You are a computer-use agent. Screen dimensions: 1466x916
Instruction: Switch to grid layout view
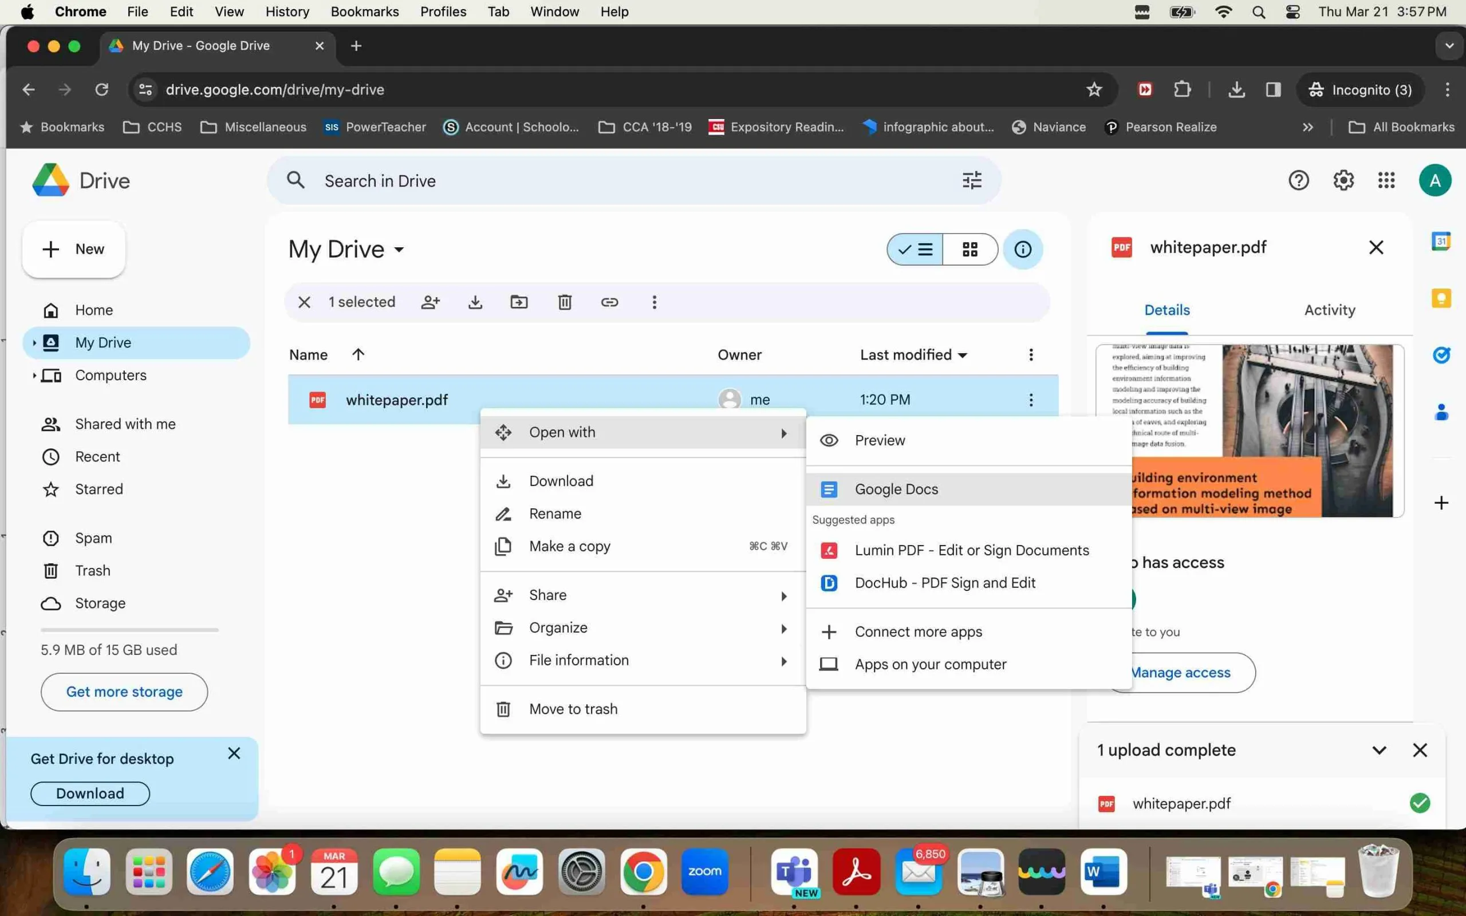click(x=970, y=249)
